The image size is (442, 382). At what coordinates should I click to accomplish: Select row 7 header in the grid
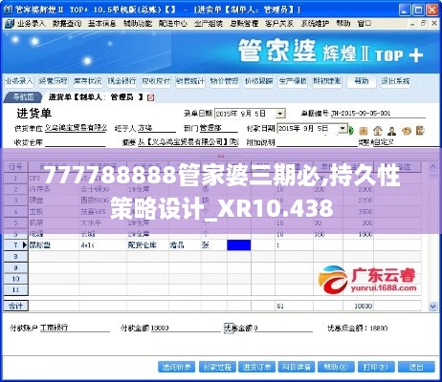pyautogui.click(x=16, y=245)
